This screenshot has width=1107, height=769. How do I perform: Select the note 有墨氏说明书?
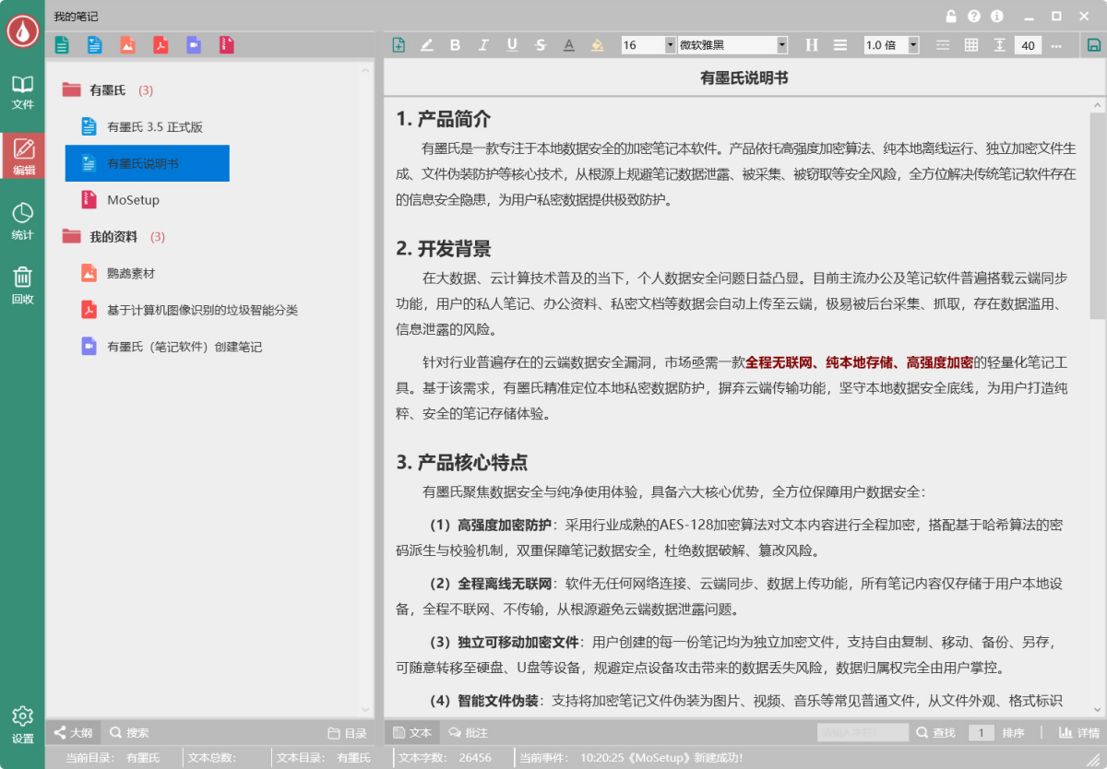click(x=147, y=163)
